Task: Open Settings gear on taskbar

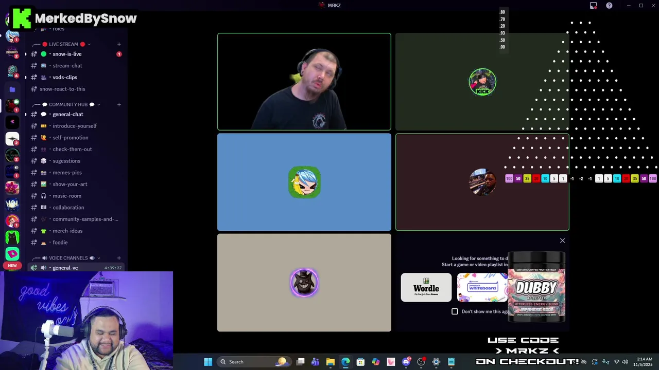Action: 436,362
